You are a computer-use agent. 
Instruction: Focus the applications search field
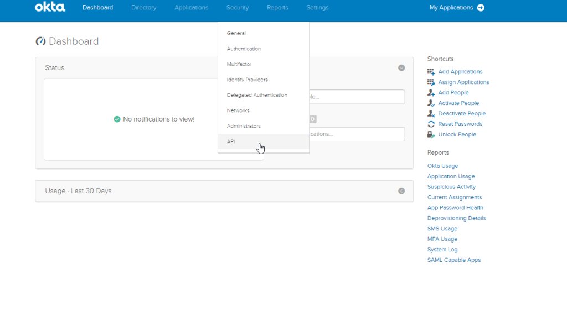click(357, 134)
